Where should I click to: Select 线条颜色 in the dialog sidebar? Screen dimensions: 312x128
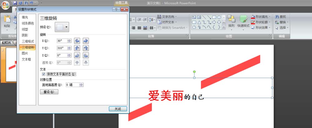point(27,23)
